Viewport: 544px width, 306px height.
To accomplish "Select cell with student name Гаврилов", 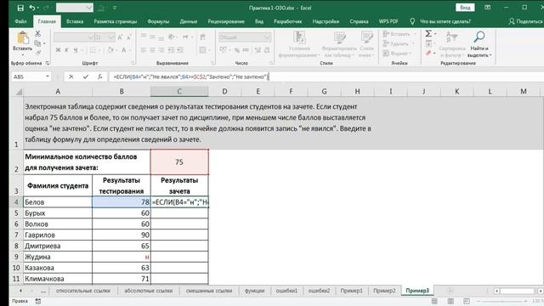I will click(x=58, y=235).
